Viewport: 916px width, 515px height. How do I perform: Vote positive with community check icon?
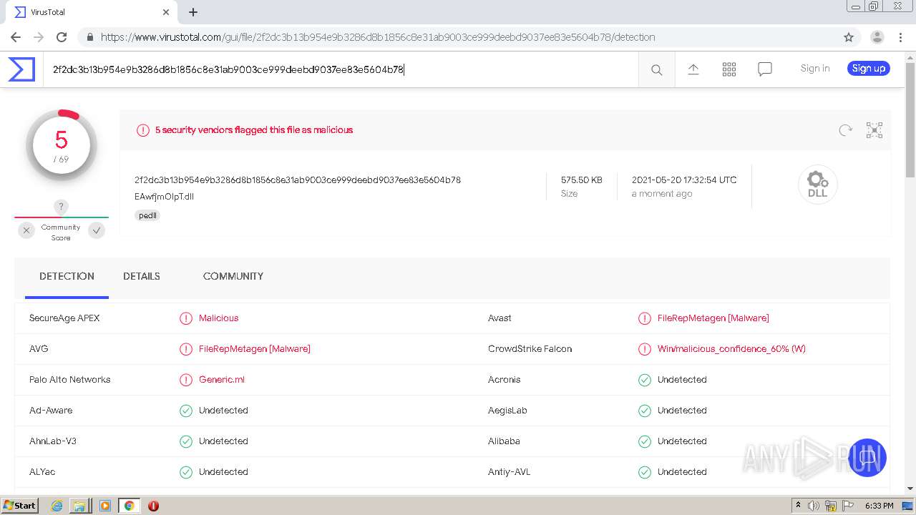click(97, 230)
